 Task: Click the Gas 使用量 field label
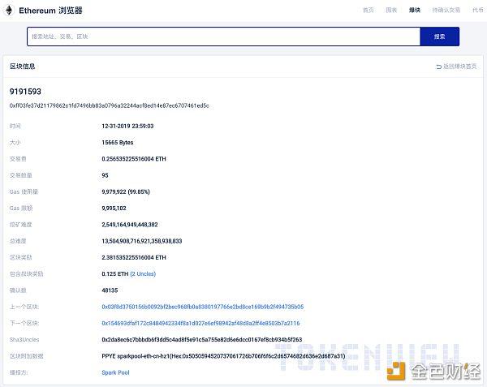pyautogui.click(x=24, y=191)
